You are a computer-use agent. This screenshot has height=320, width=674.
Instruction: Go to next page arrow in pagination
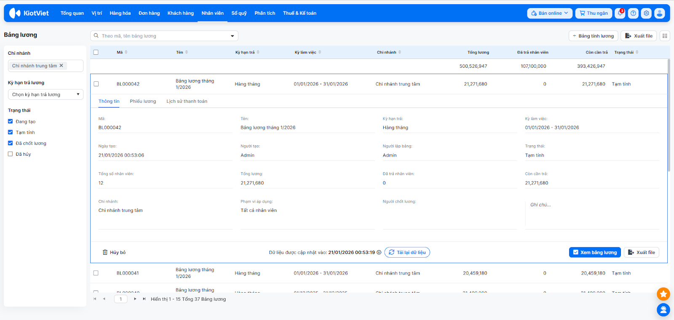(135, 299)
